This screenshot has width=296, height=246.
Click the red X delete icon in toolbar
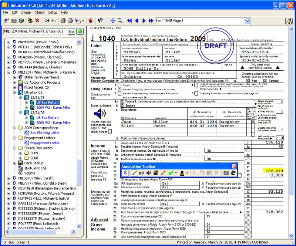pos(37,21)
